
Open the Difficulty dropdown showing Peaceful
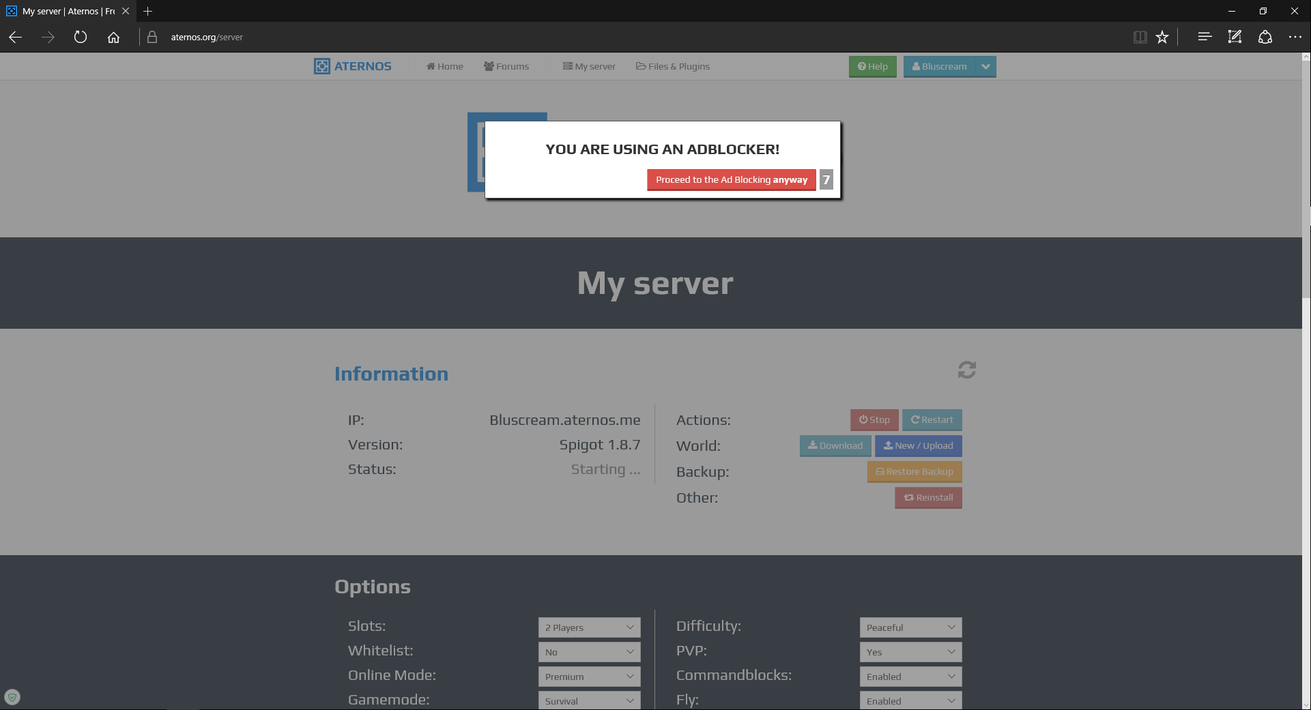click(911, 627)
